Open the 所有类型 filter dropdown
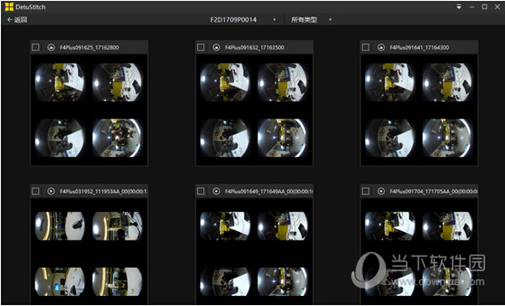 coord(311,19)
